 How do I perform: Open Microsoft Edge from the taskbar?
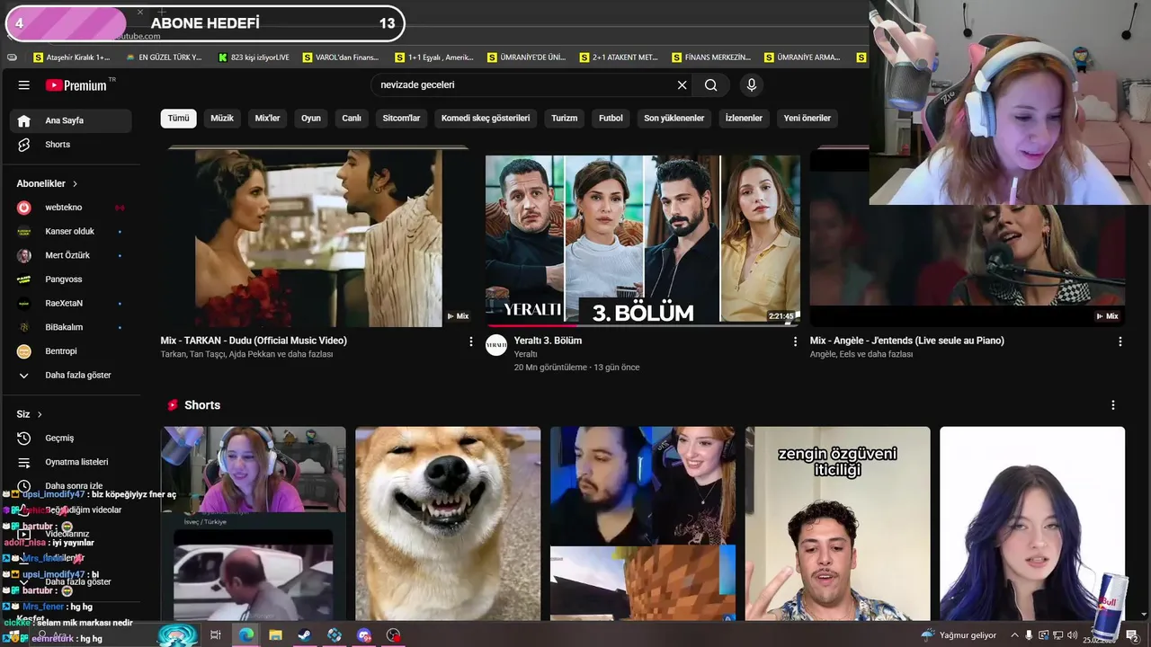click(x=245, y=635)
